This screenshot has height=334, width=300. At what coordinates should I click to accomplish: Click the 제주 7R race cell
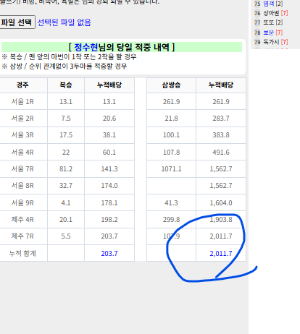[x=22, y=236]
